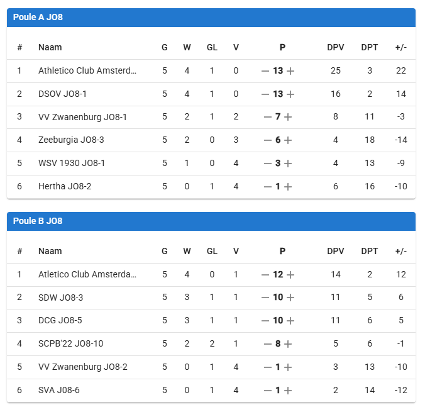Image resolution: width=425 pixels, height=412 pixels.
Task: Decrease points for DCG JO8-5
Action: (265, 321)
